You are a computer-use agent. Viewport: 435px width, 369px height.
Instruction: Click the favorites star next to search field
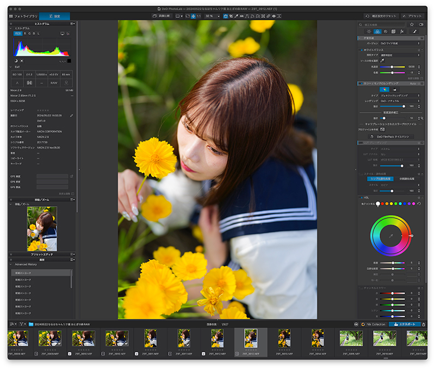point(412,24)
